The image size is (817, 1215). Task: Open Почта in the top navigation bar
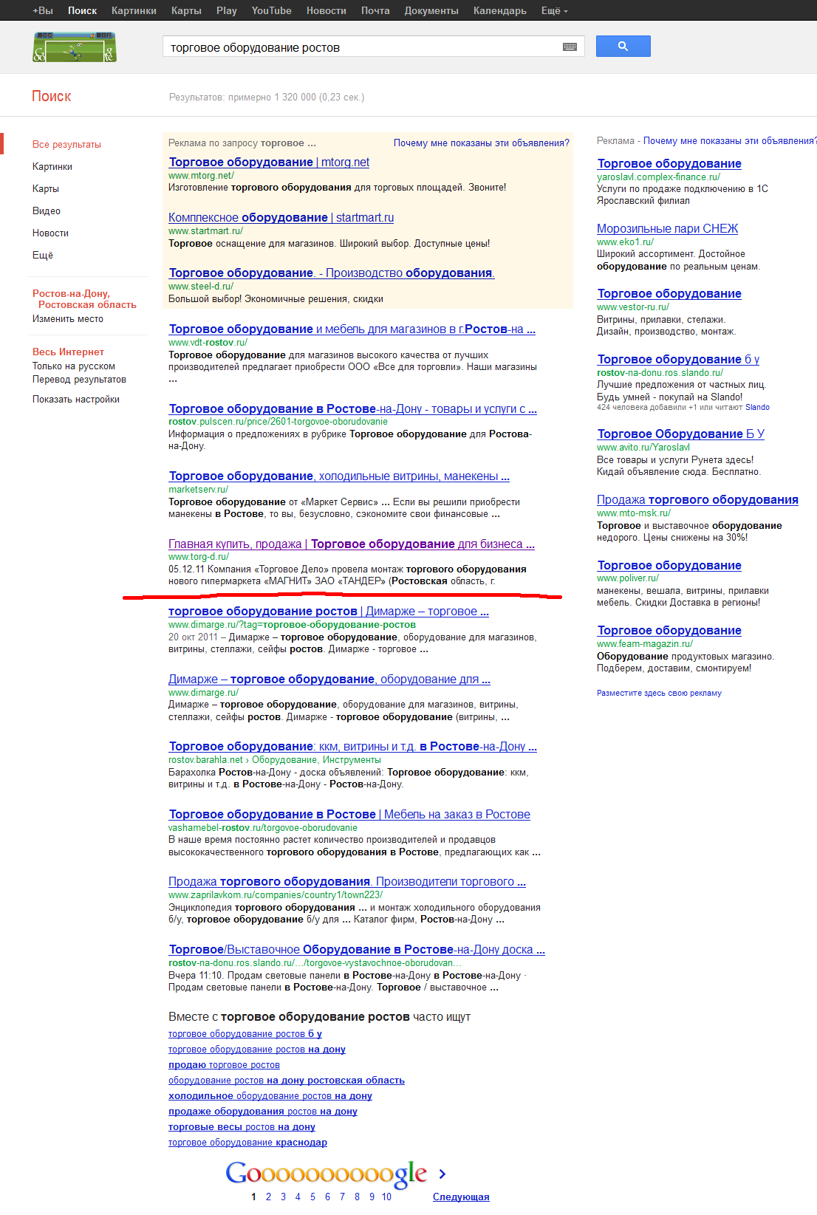coord(375,11)
